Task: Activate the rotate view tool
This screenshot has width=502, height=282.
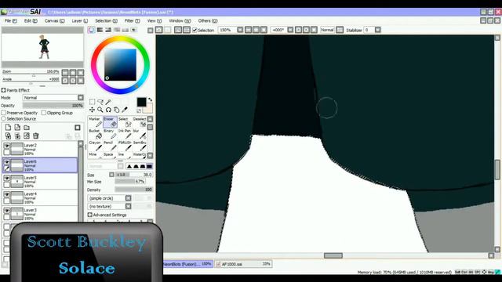Action: click(108, 110)
